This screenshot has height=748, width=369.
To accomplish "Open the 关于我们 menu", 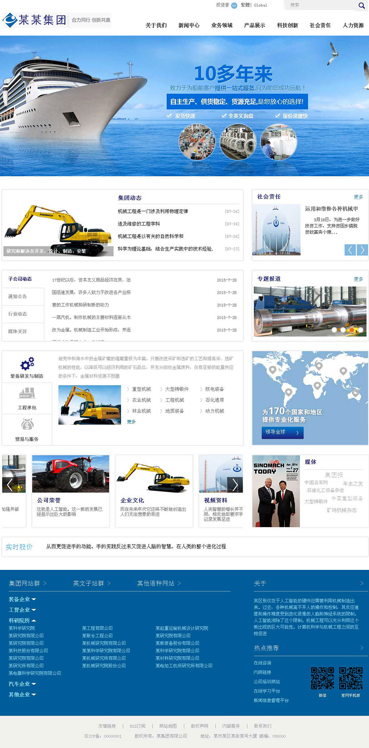I will [156, 25].
